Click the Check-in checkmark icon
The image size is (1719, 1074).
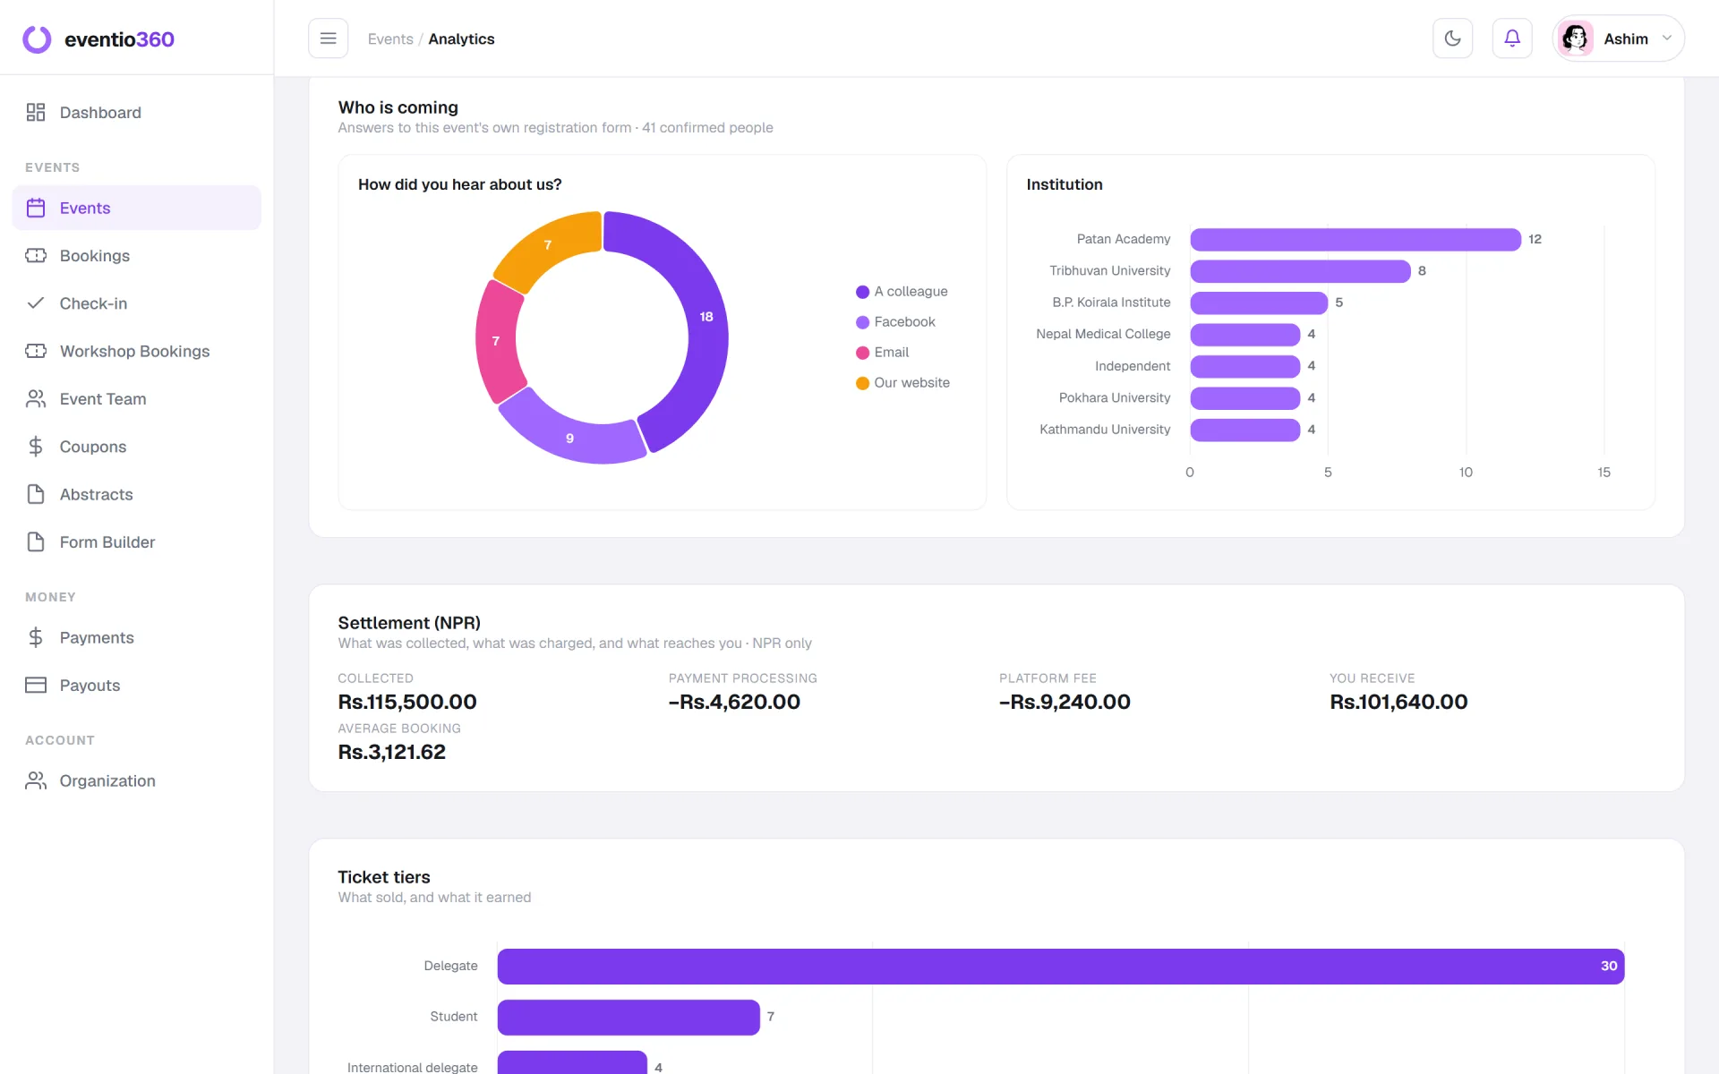36,303
